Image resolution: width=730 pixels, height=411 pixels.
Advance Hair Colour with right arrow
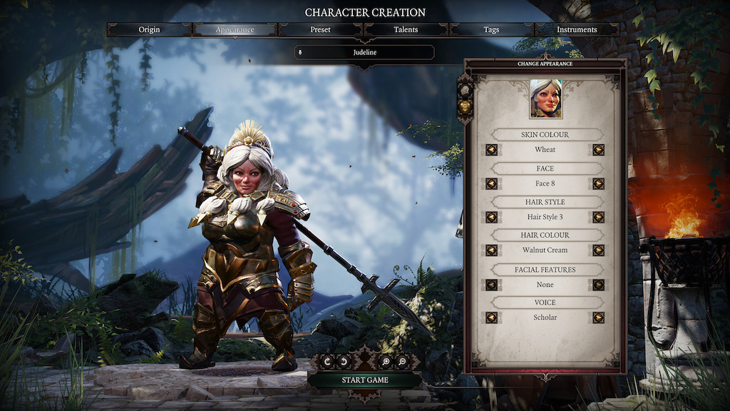click(x=598, y=250)
